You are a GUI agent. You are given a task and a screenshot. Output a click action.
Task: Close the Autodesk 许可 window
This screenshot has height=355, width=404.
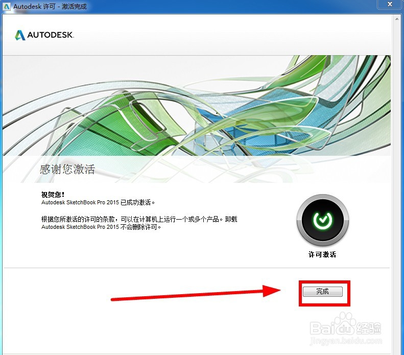coord(390,5)
